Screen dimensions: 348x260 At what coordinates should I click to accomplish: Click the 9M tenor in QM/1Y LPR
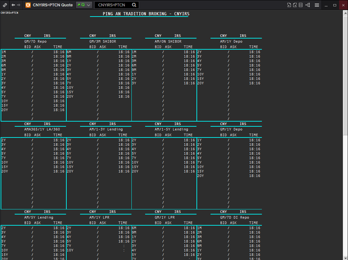tap(134, 233)
